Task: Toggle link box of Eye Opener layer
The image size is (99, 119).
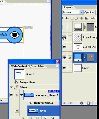Action: pos(70,47)
